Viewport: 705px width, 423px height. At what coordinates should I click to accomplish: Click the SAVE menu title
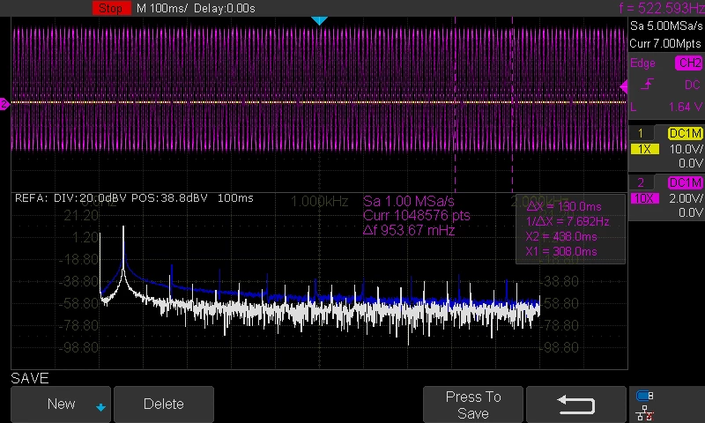point(30,379)
